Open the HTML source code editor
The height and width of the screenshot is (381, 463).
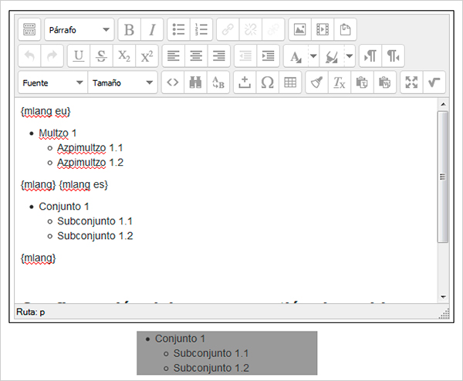point(173,82)
